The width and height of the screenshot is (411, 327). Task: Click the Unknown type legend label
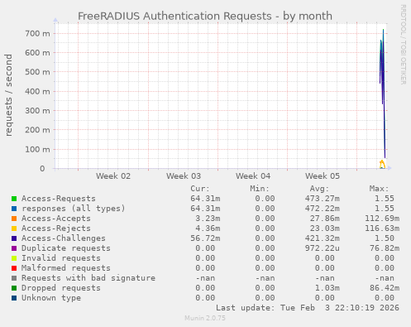pos(51,298)
